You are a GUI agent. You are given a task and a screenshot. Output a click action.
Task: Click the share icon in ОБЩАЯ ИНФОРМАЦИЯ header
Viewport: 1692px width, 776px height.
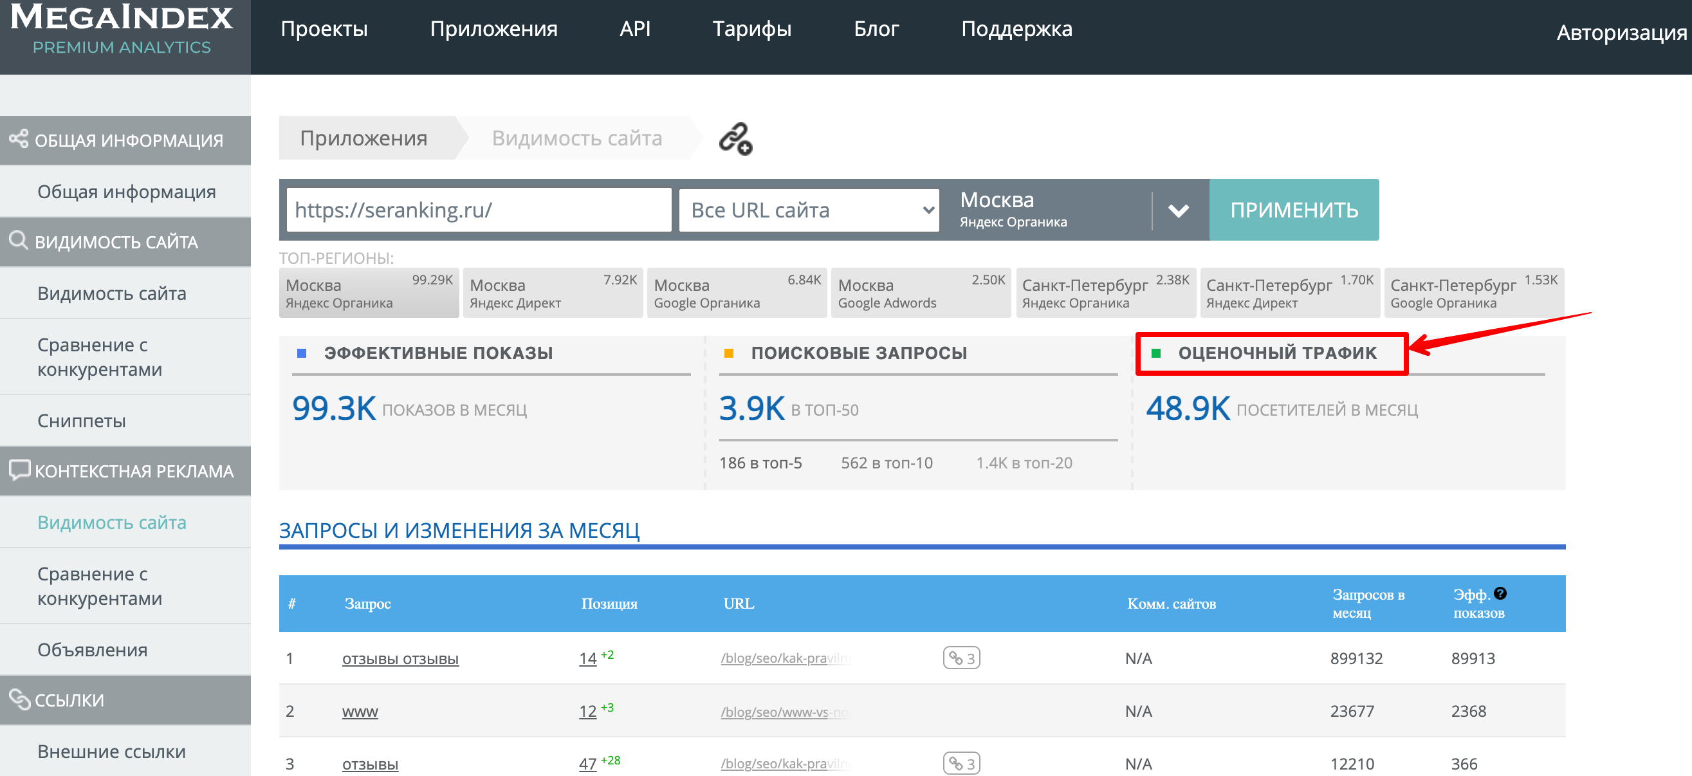pos(19,139)
